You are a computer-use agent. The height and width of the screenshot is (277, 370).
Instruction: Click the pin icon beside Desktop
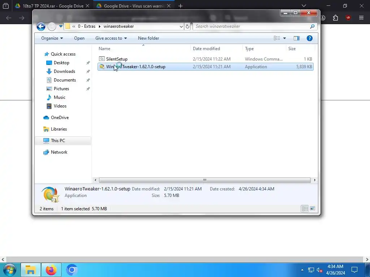(x=88, y=63)
